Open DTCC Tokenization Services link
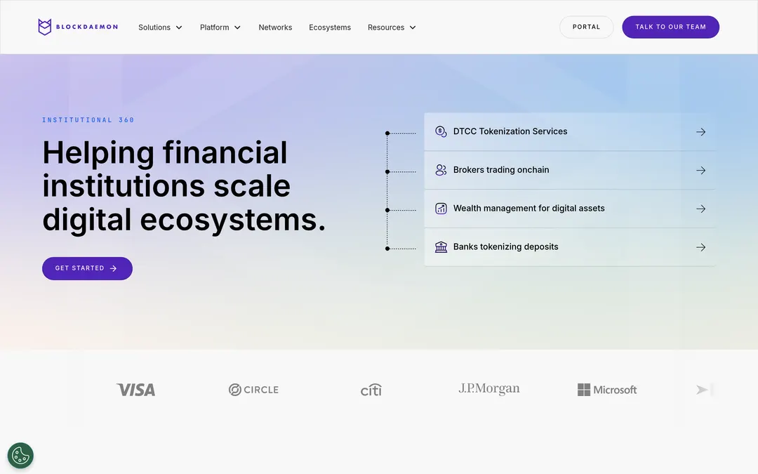The height and width of the screenshot is (474, 758). point(569,131)
